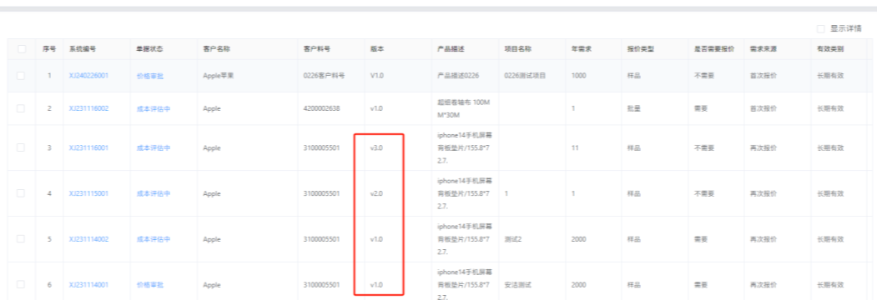This screenshot has height=300, width=877.
Task: Click 价格审批 status in row 6
Action: click(x=150, y=285)
